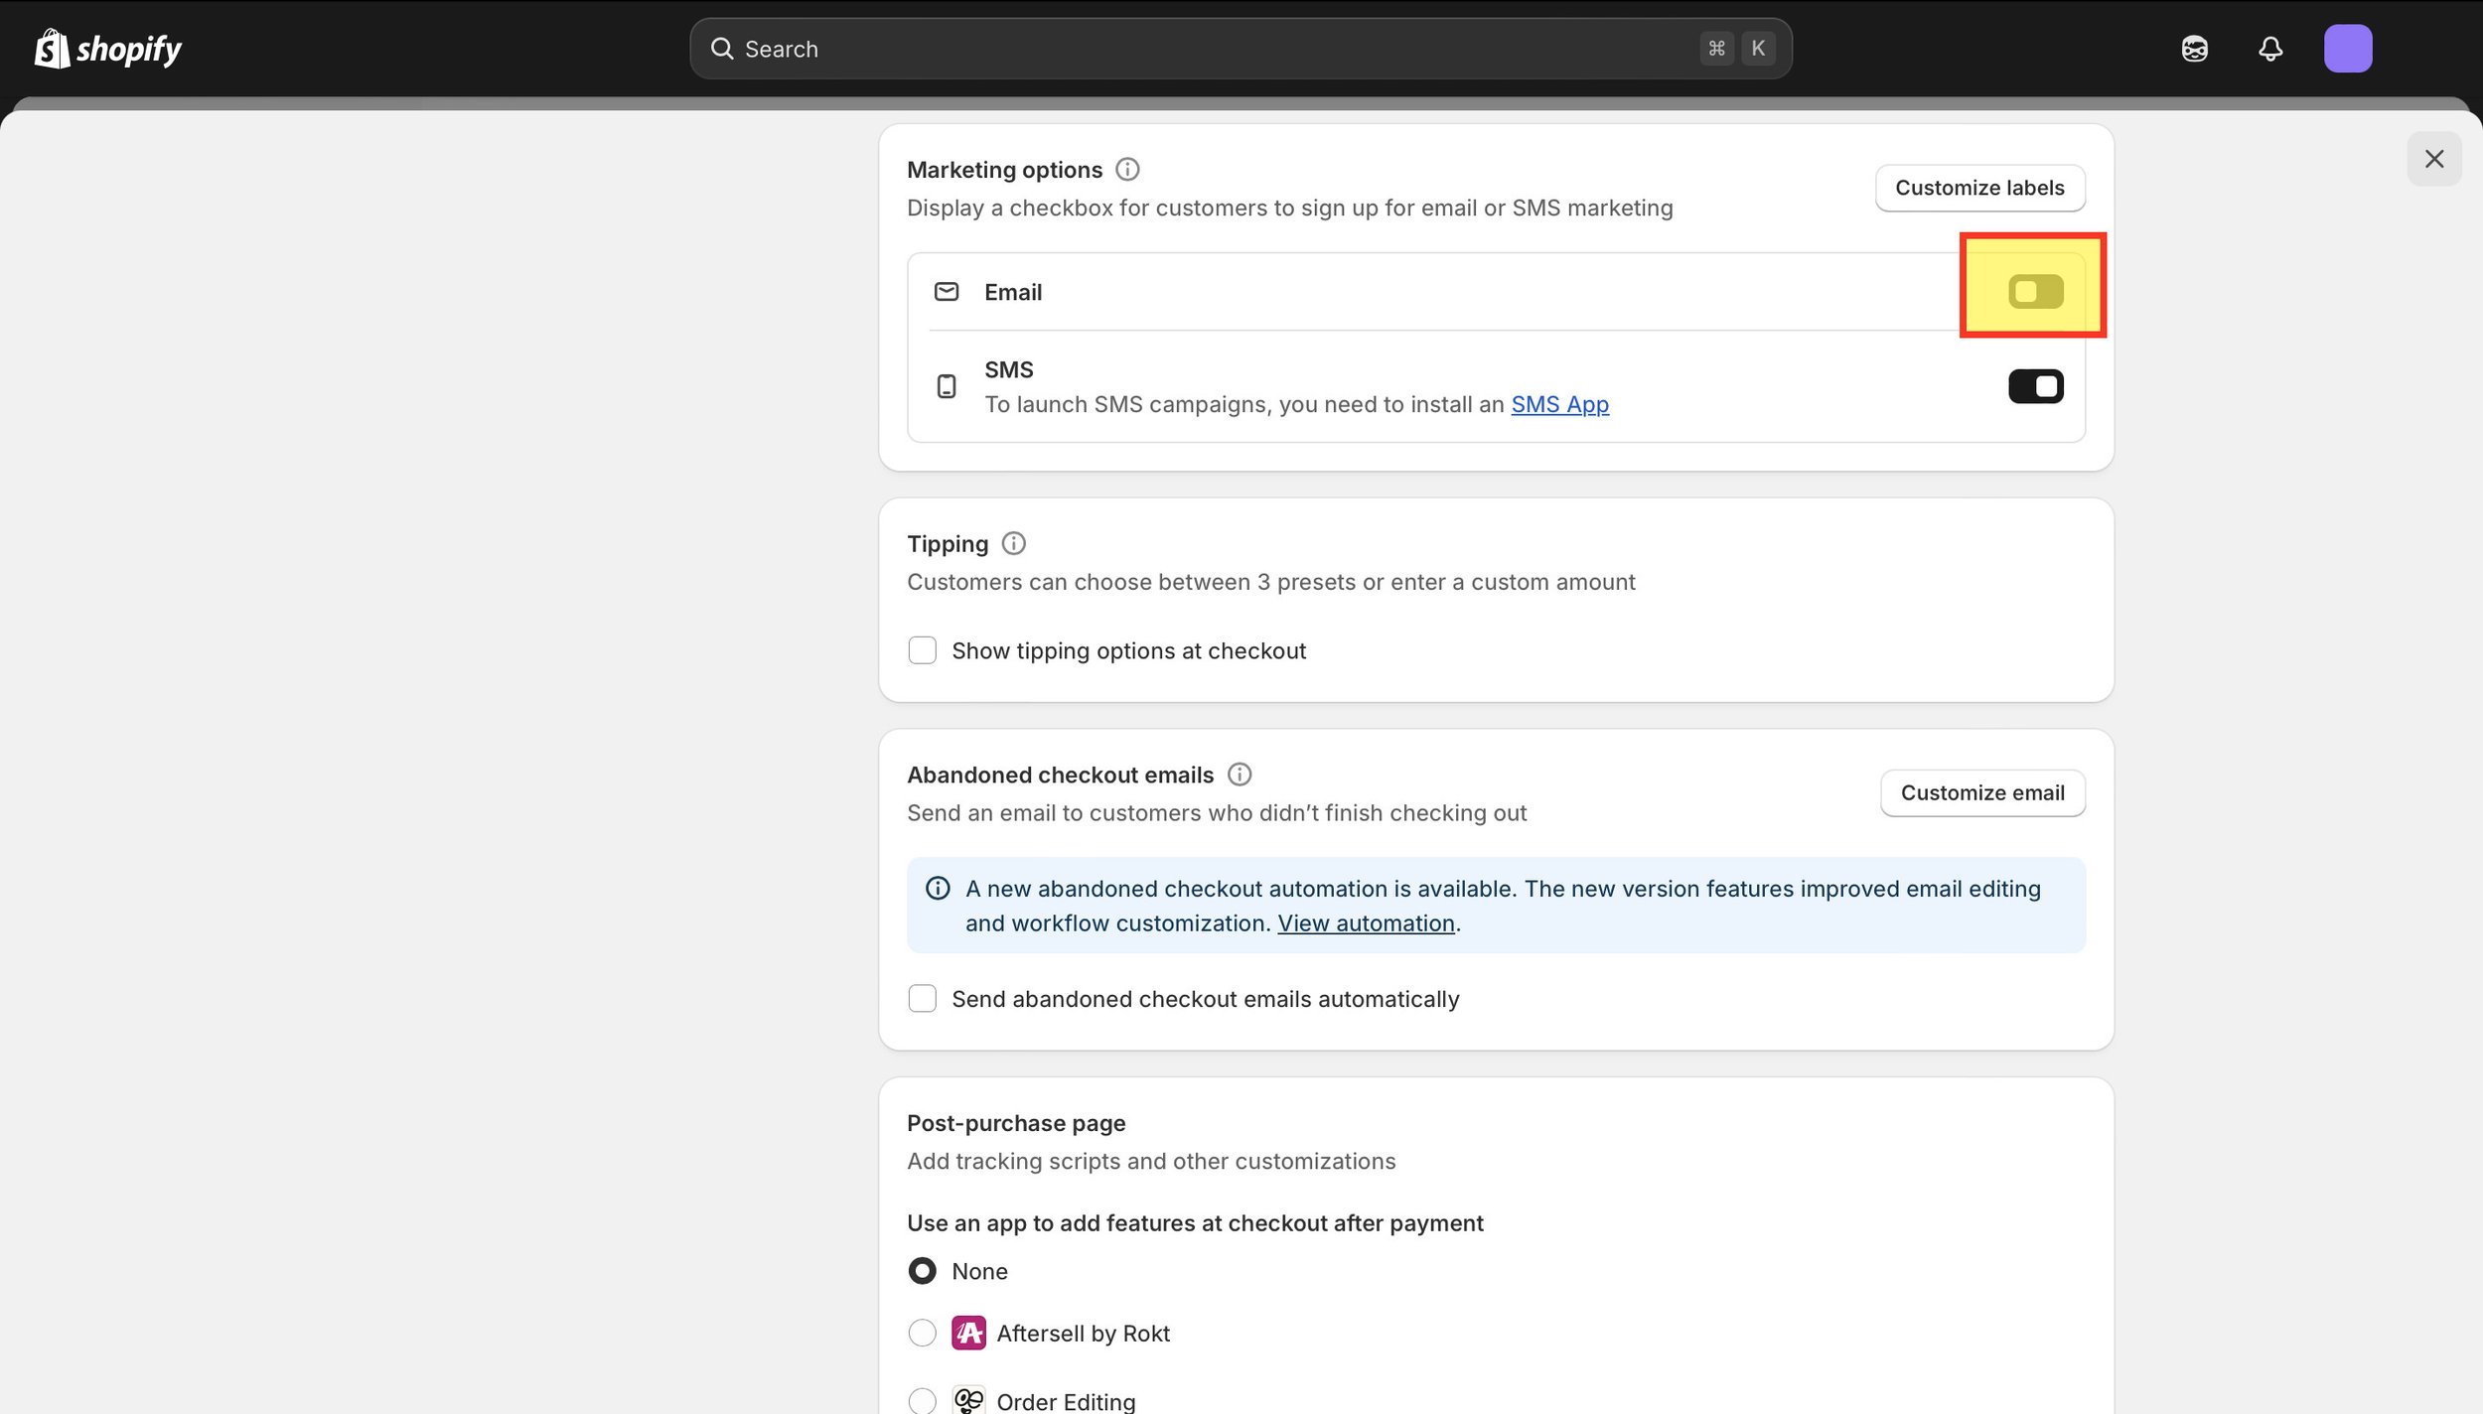
Task: Select Order Editing radio option
Action: [x=923, y=1400]
